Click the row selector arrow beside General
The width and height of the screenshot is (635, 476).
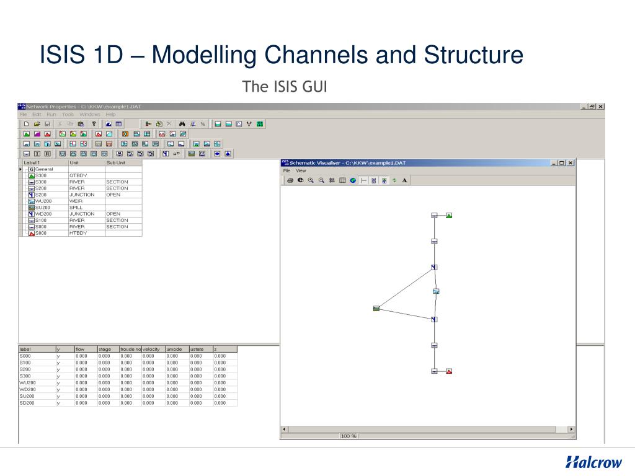pyautogui.click(x=20, y=169)
